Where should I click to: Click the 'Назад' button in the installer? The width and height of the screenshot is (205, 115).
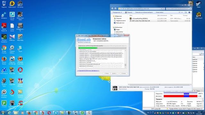coord(106,73)
